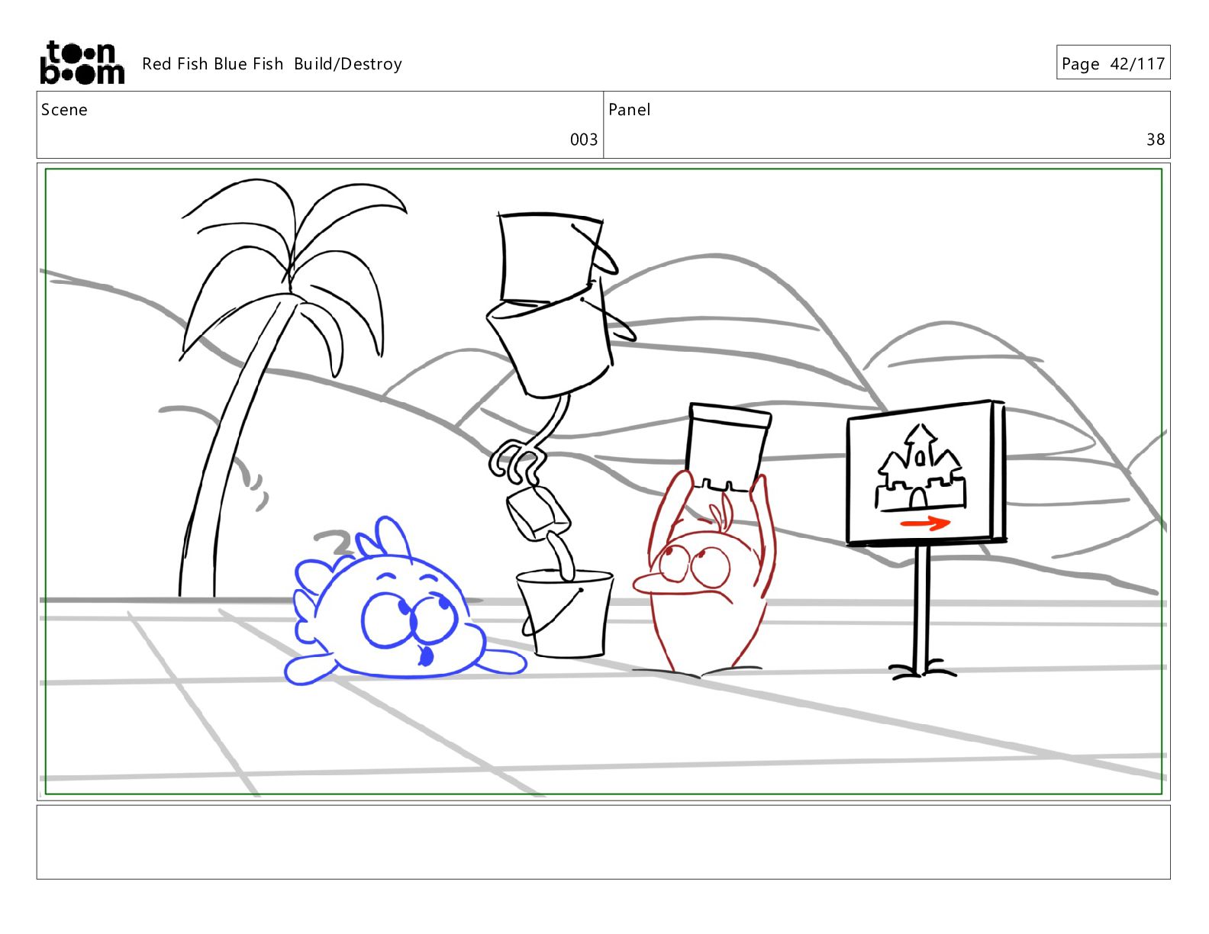Click scene number '003'
This screenshot has height=934, width=1209.
(x=584, y=140)
